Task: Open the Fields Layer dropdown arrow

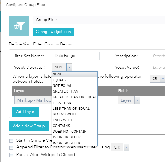Action: pos(137,100)
